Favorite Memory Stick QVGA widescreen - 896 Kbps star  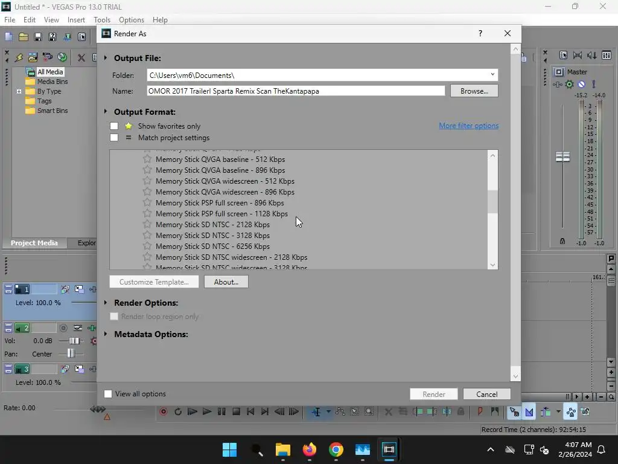(x=147, y=192)
